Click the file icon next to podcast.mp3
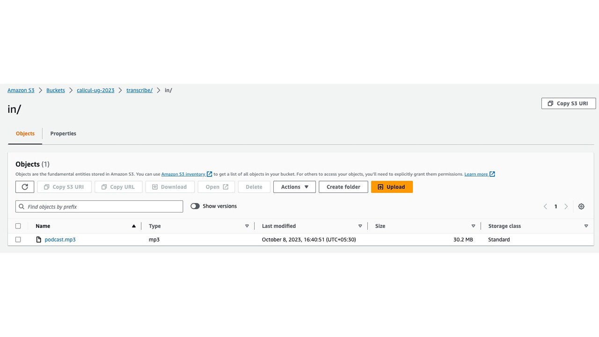Image resolution: width=599 pixels, height=337 pixels. [39, 240]
